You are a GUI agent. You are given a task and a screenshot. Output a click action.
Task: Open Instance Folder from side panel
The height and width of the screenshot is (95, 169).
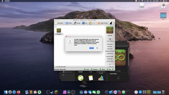click(x=110, y=61)
